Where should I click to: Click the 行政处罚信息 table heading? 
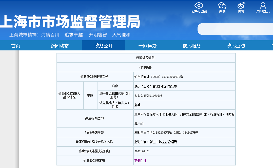[x=145, y=58]
